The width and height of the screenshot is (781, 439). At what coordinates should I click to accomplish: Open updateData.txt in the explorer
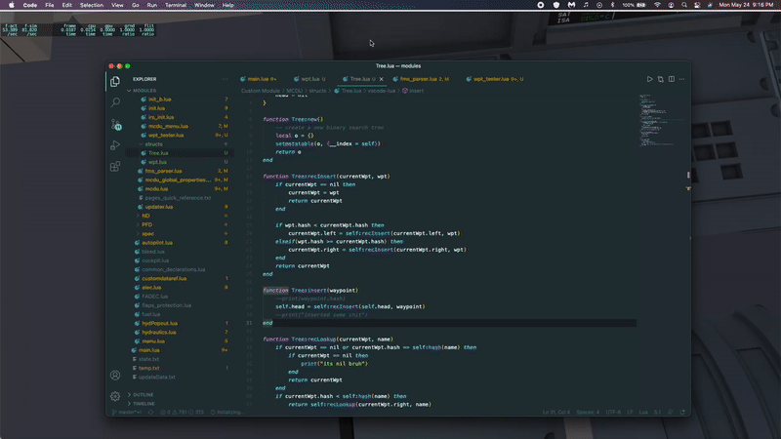[x=156, y=378]
